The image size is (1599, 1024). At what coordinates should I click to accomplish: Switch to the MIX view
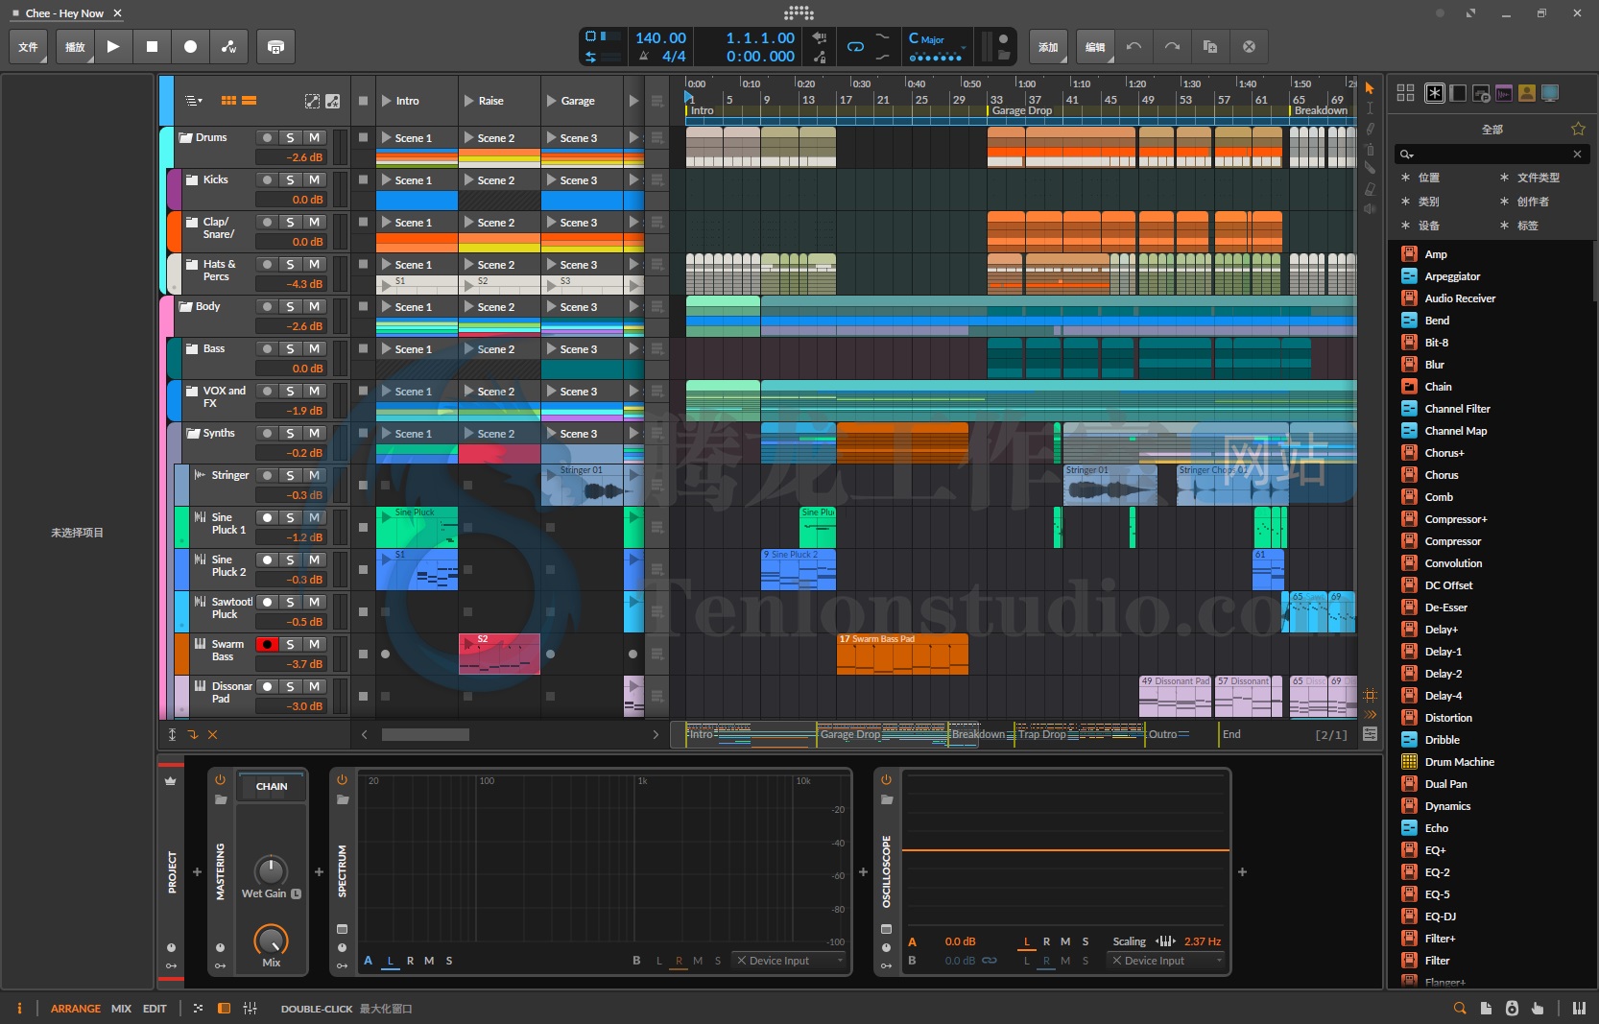[x=121, y=1009]
